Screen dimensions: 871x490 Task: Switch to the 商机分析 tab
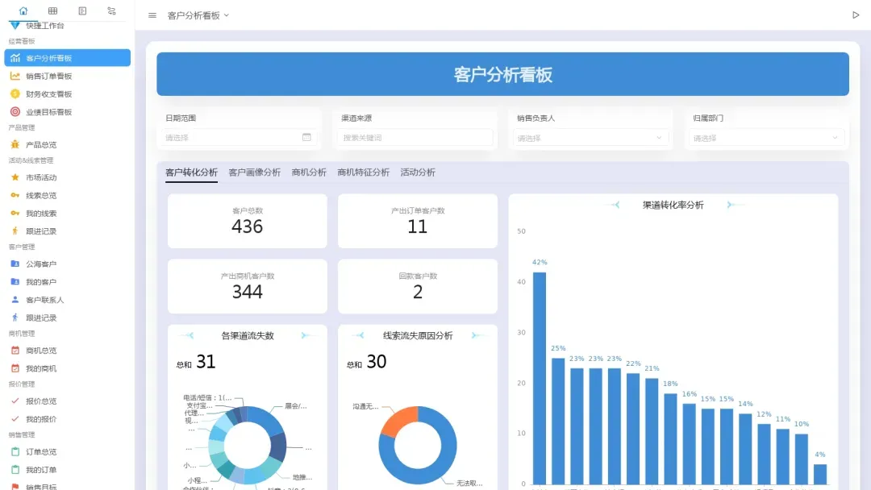click(309, 172)
